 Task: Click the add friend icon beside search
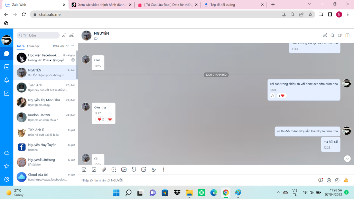(x=64, y=35)
